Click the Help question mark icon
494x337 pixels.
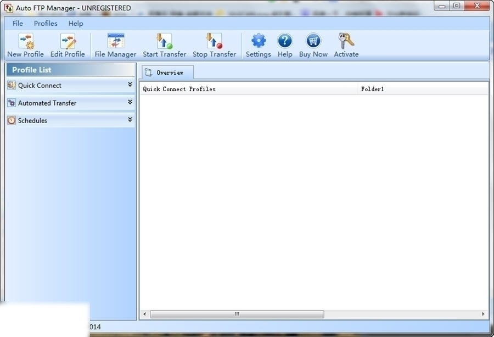(285, 41)
